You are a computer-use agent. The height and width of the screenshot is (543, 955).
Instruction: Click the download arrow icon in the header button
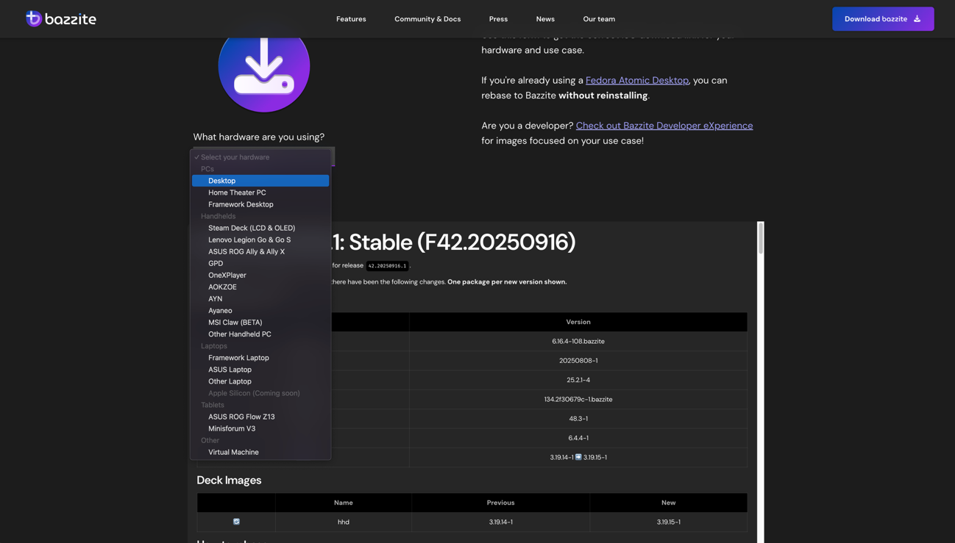coord(917,19)
